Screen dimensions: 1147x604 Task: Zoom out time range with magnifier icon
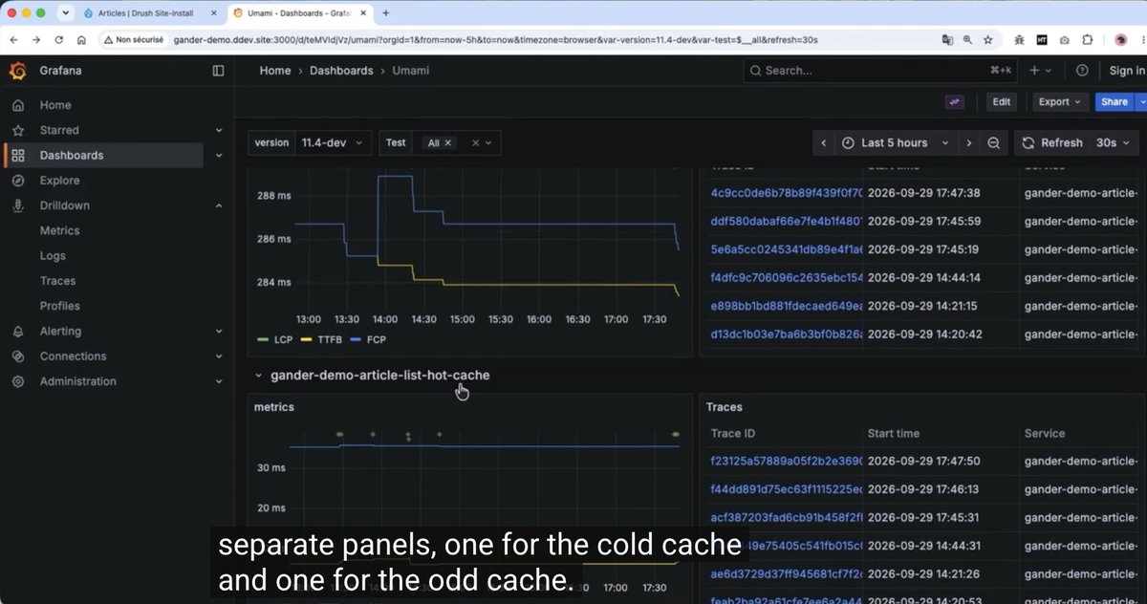(993, 142)
